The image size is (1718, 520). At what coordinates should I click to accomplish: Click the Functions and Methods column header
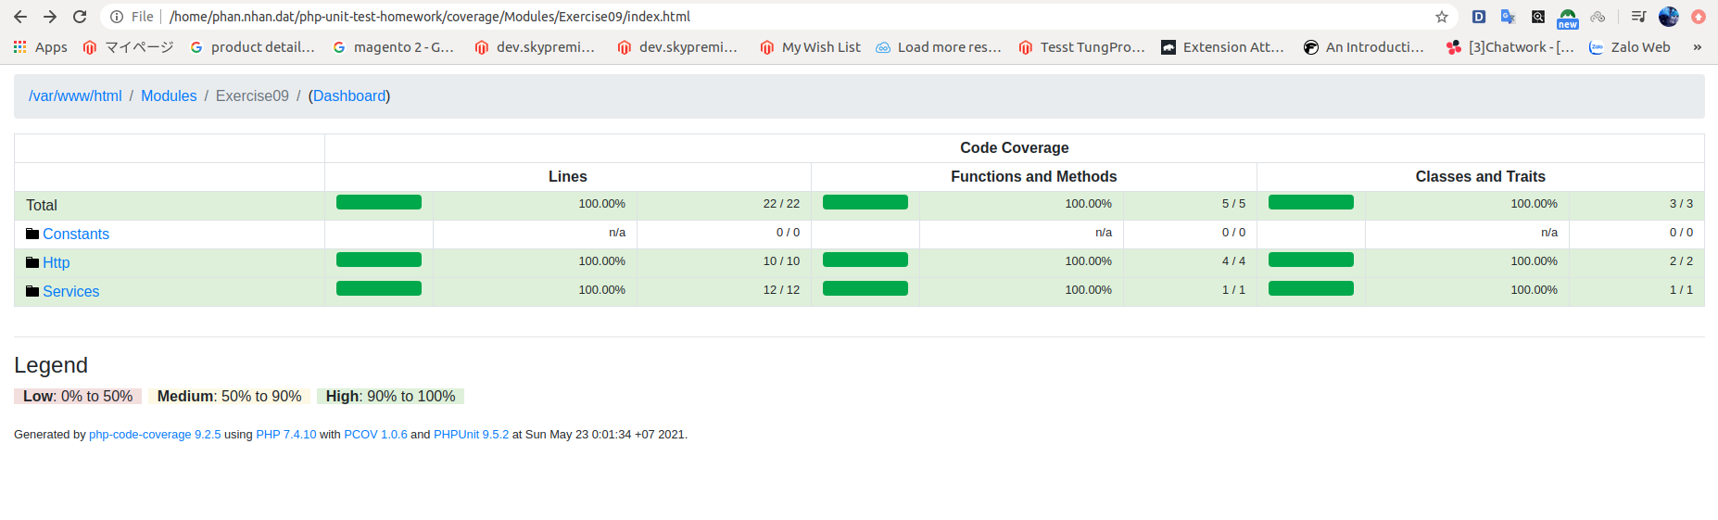point(1034,177)
